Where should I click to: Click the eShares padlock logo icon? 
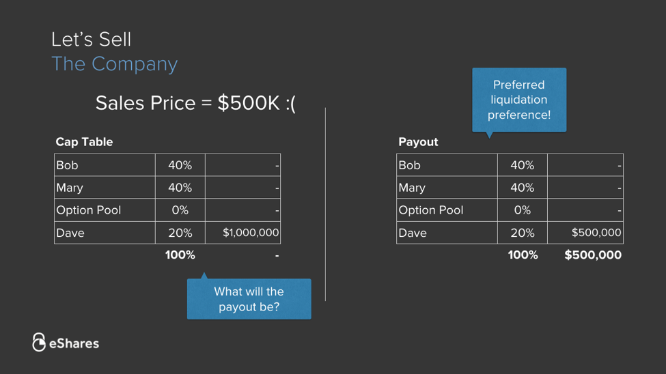tap(39, 342)
